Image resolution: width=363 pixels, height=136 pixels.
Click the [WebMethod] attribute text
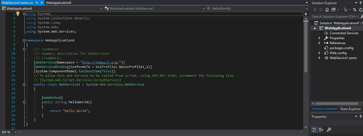(x=52, y=98)
